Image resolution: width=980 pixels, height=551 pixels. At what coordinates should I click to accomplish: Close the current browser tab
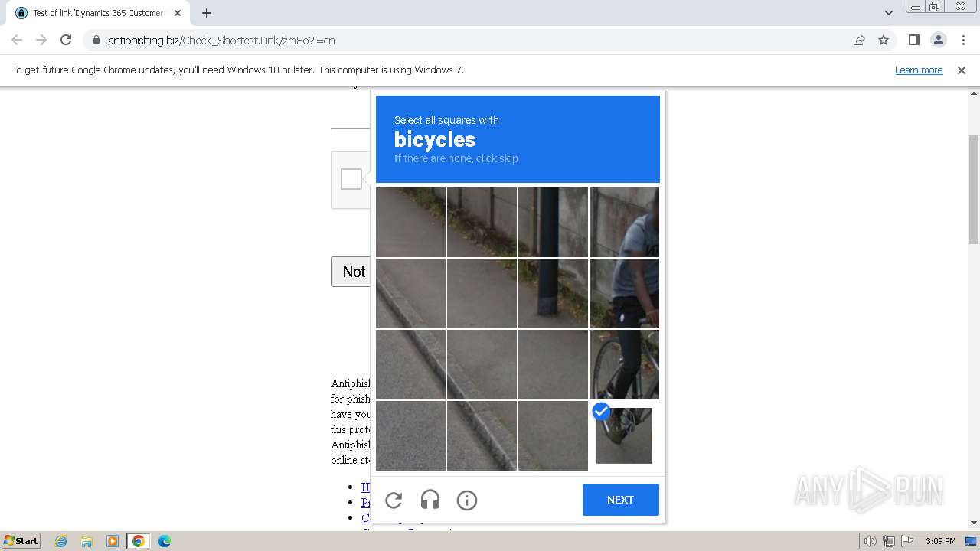(x=178, y=13)
